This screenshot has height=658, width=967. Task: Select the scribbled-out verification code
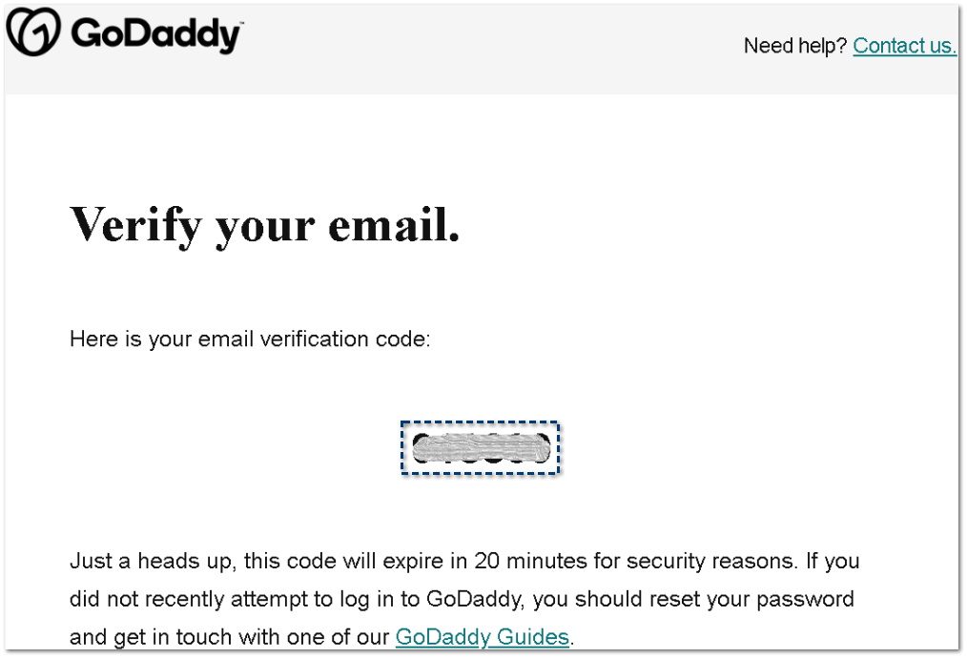pyautogui.click(x=480, y=448)
